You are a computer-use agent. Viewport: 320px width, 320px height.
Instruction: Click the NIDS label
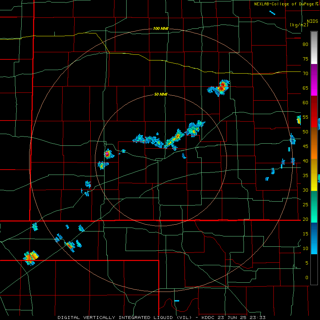click(x=312, y=21)
